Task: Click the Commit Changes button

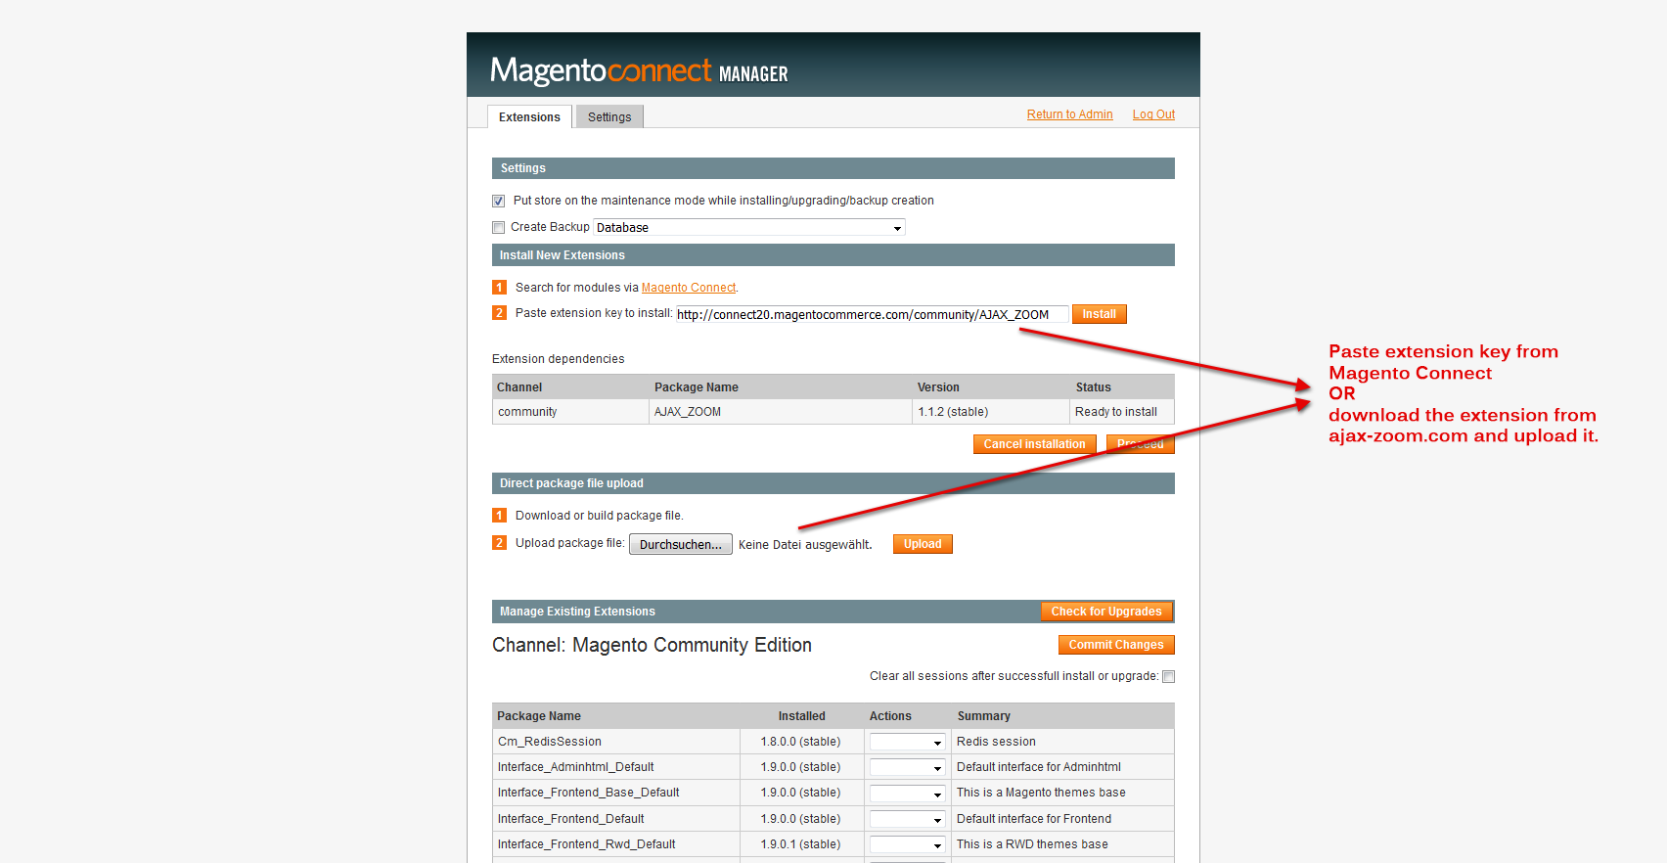Action: (x=1116, y=645)
